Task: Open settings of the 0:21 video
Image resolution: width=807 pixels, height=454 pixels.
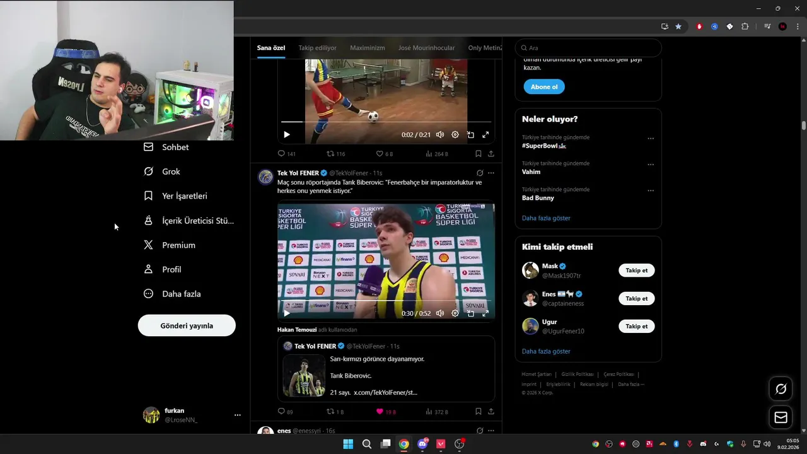Action: (455, 134)
